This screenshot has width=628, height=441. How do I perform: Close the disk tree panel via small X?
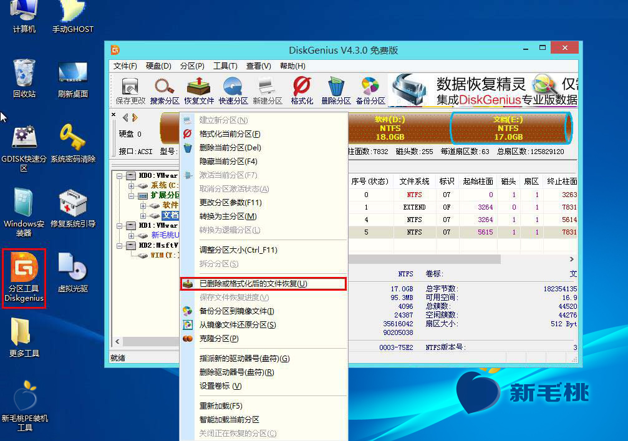pyautogui.click(x=114, y=115)
